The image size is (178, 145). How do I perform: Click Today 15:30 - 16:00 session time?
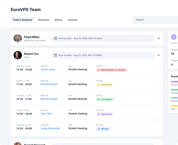tap(24, 114)
